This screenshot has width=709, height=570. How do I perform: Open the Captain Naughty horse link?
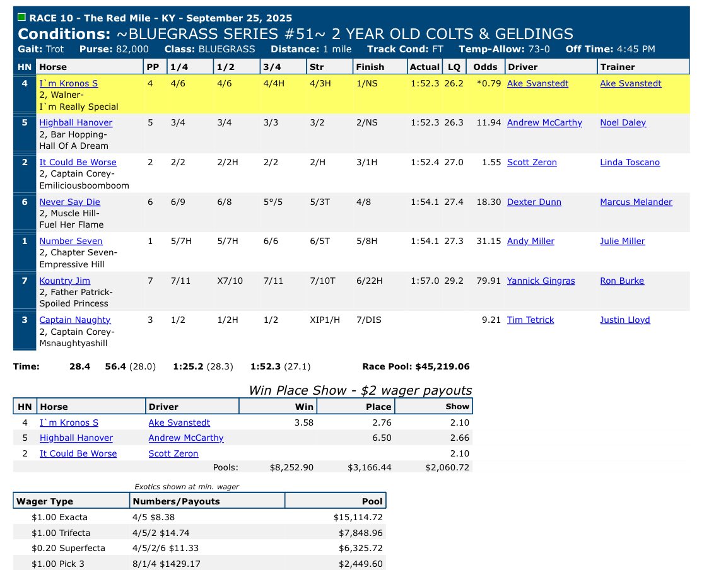click(x=75, y=320)
